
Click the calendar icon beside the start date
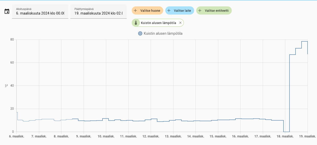[7, 11]
